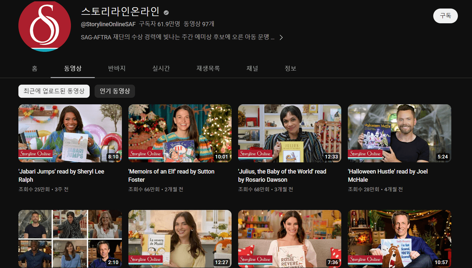Open the 실시간 tab
The image size is (472, 268).
pos(161,69)
